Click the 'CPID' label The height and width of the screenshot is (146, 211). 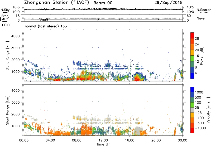(6, 25)
